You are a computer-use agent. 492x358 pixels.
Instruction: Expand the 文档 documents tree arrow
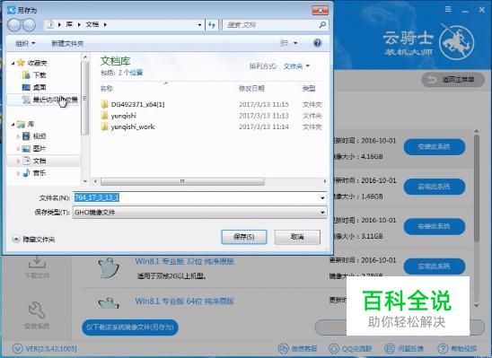coord(18,162)
